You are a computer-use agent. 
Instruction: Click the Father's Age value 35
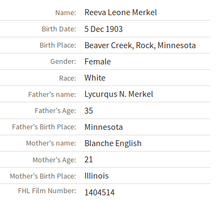(89, 111)
